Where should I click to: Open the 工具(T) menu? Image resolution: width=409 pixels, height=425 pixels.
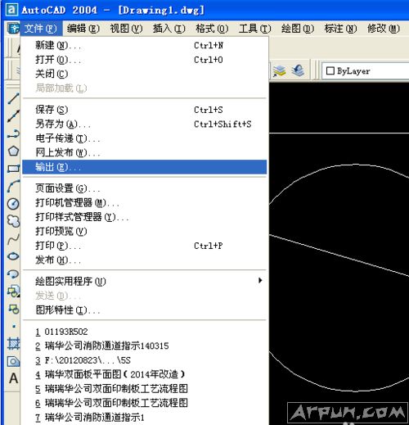(x=254, y=29)
